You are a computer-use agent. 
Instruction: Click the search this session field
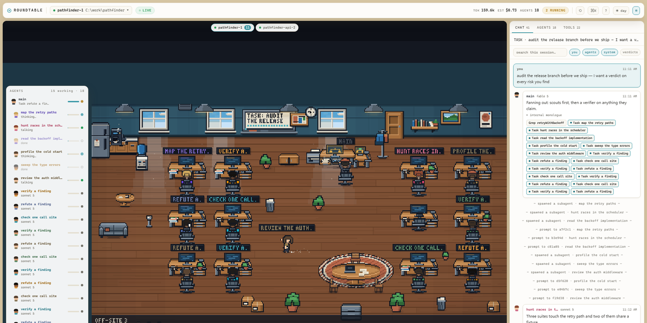(540, 52)
